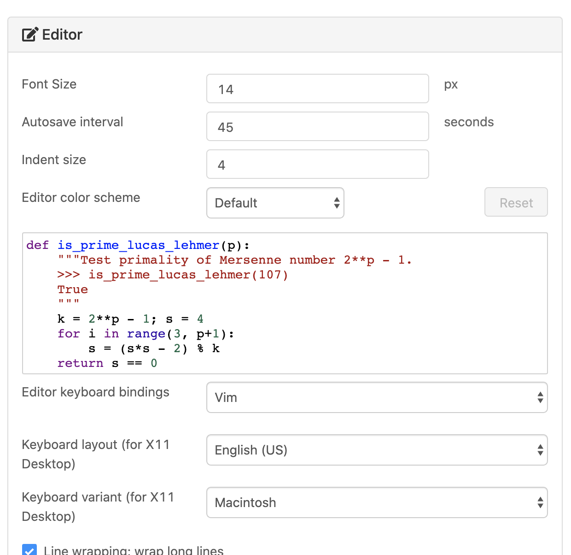571x555 pixels.
Task: Click the Editor color scheme label
Action: tap(81, 198)
